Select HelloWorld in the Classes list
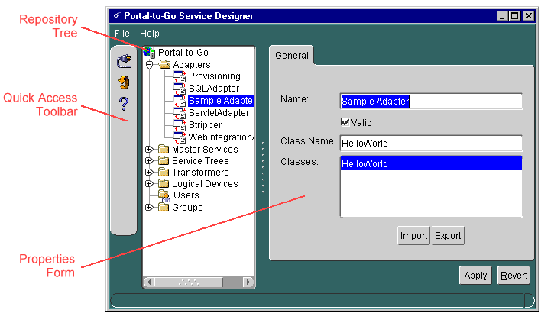541x313 pixels. click(431, 163)
